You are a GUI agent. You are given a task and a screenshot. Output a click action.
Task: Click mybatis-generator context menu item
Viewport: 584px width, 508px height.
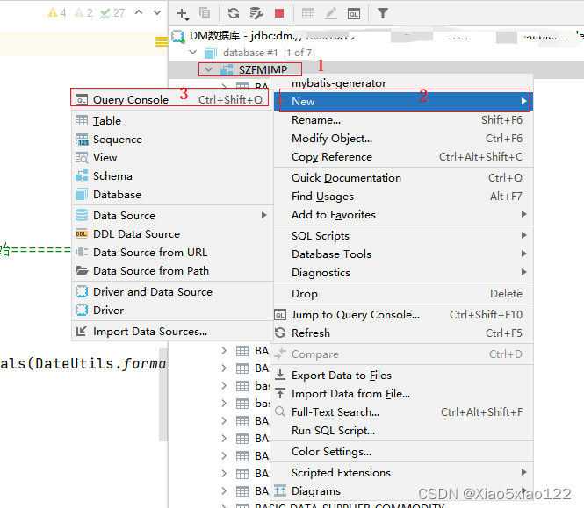403,83
